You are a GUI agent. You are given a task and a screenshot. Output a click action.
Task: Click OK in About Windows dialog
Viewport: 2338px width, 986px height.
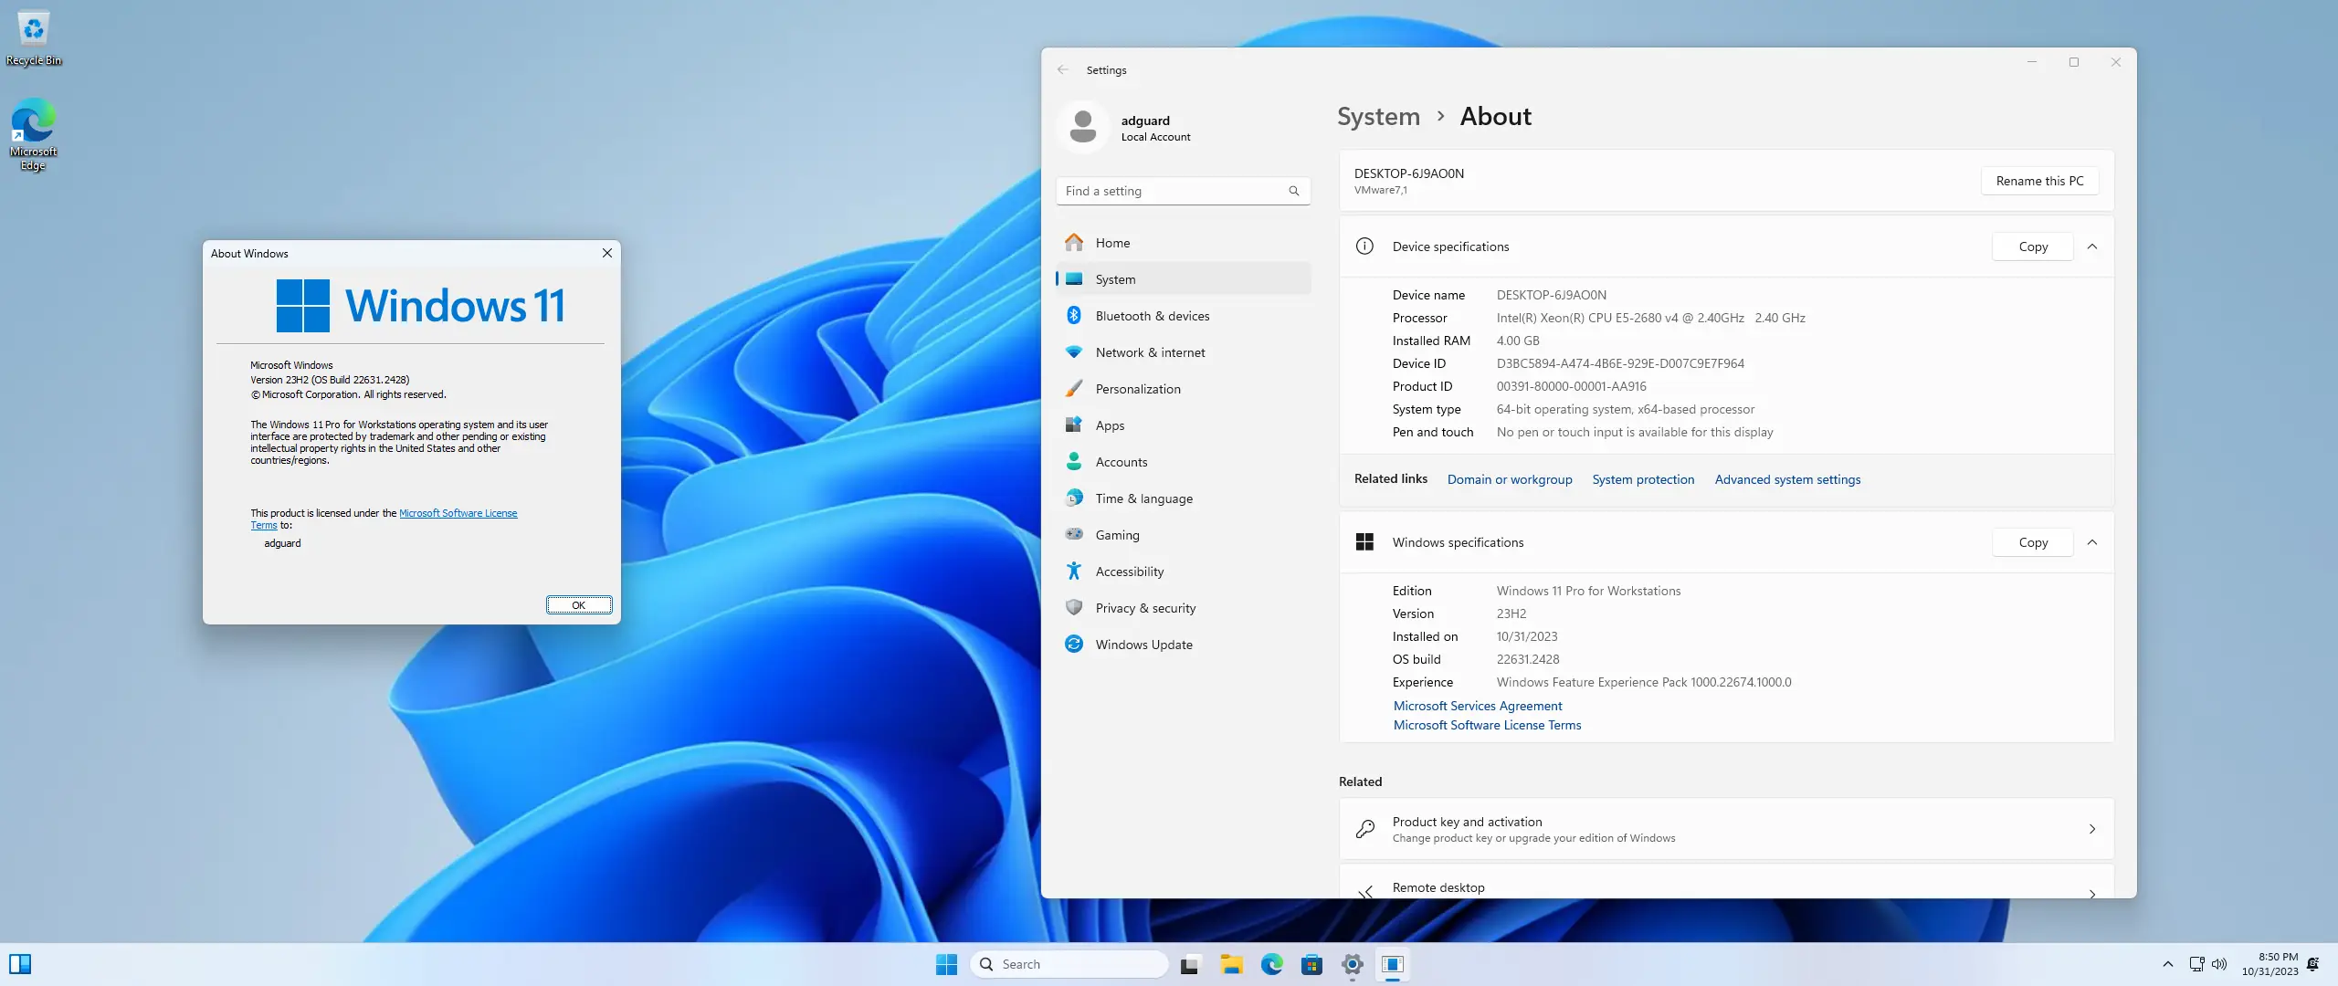click(x=578, y=605)
